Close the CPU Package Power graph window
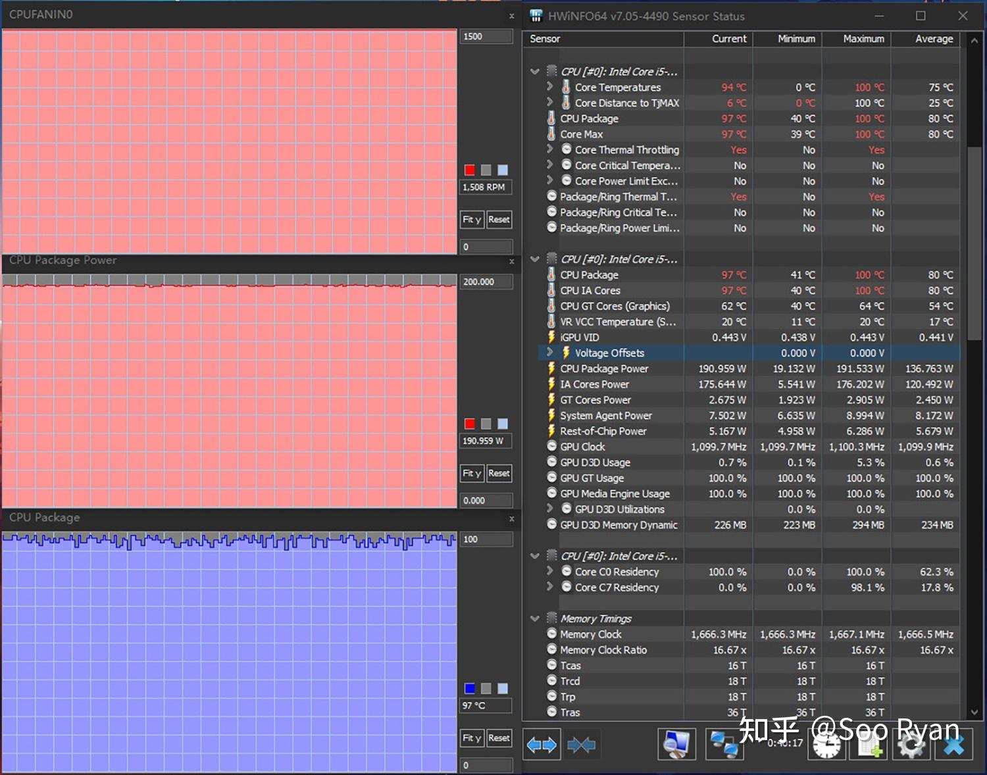Viewport: 987px width, 775px height. coord(511,262)
